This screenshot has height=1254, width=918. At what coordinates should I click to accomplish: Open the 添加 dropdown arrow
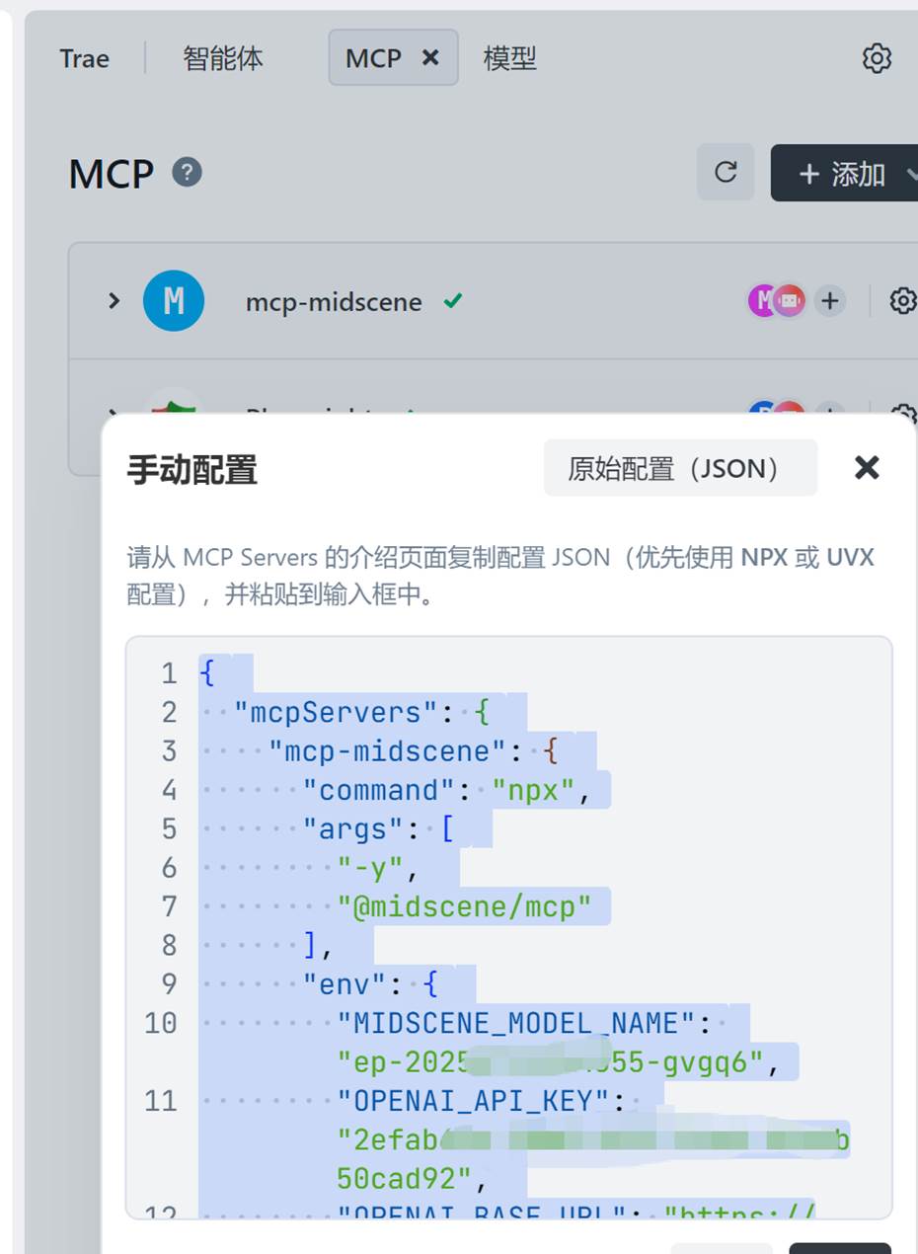point(910,173)
